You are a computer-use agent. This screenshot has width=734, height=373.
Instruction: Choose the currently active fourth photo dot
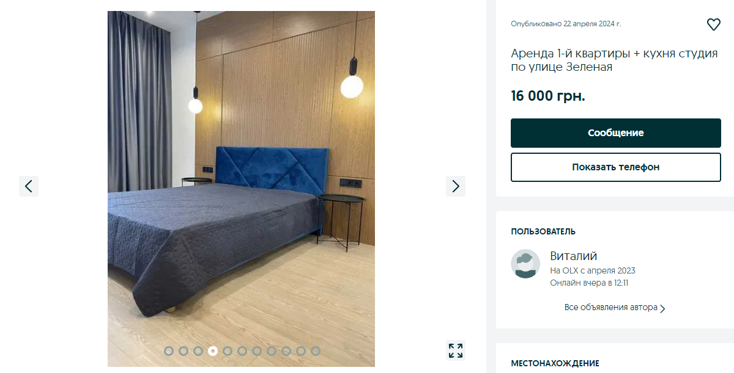point(213,351)
